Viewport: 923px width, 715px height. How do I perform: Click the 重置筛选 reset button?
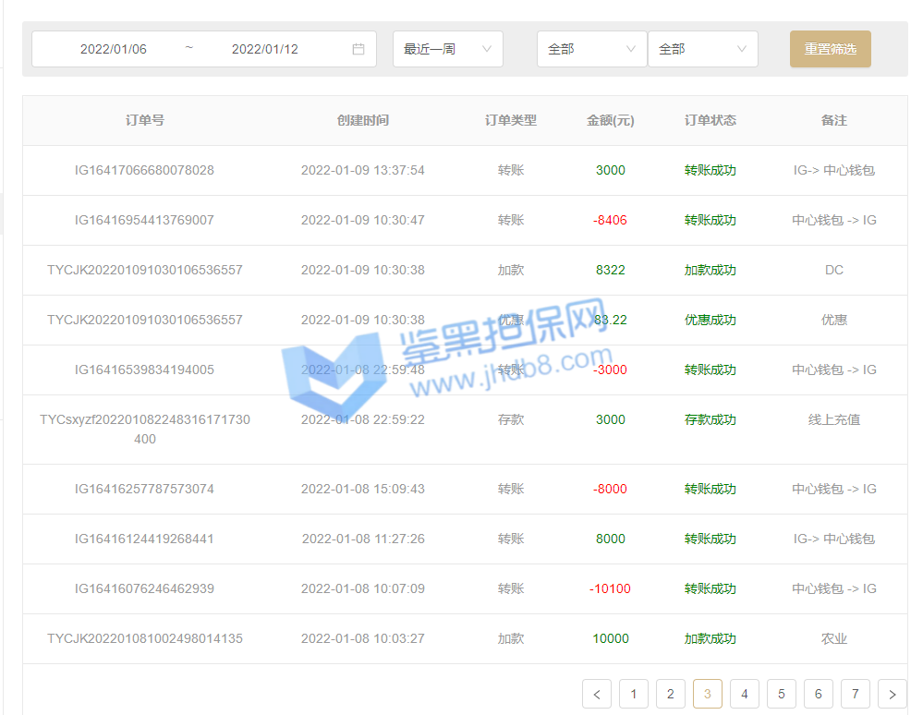[x=830, y=49]
